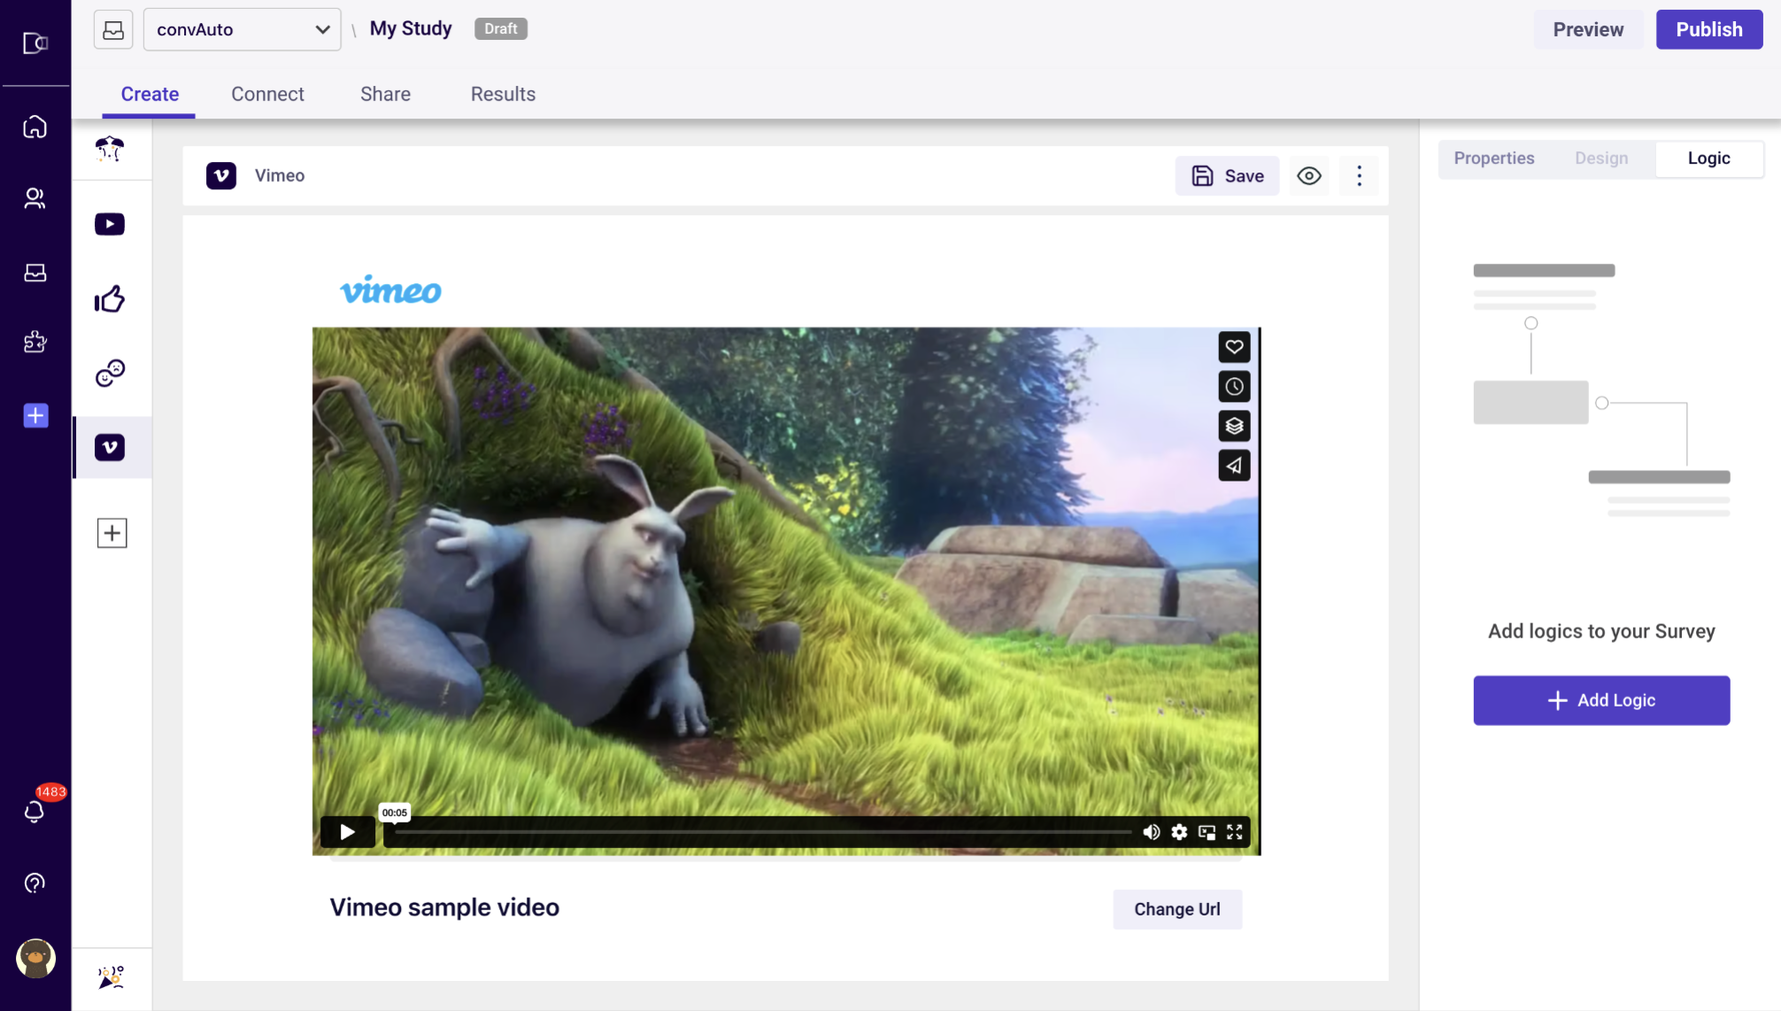
Task: Select the thumbs-up question icon
Action: coord(110,299)
